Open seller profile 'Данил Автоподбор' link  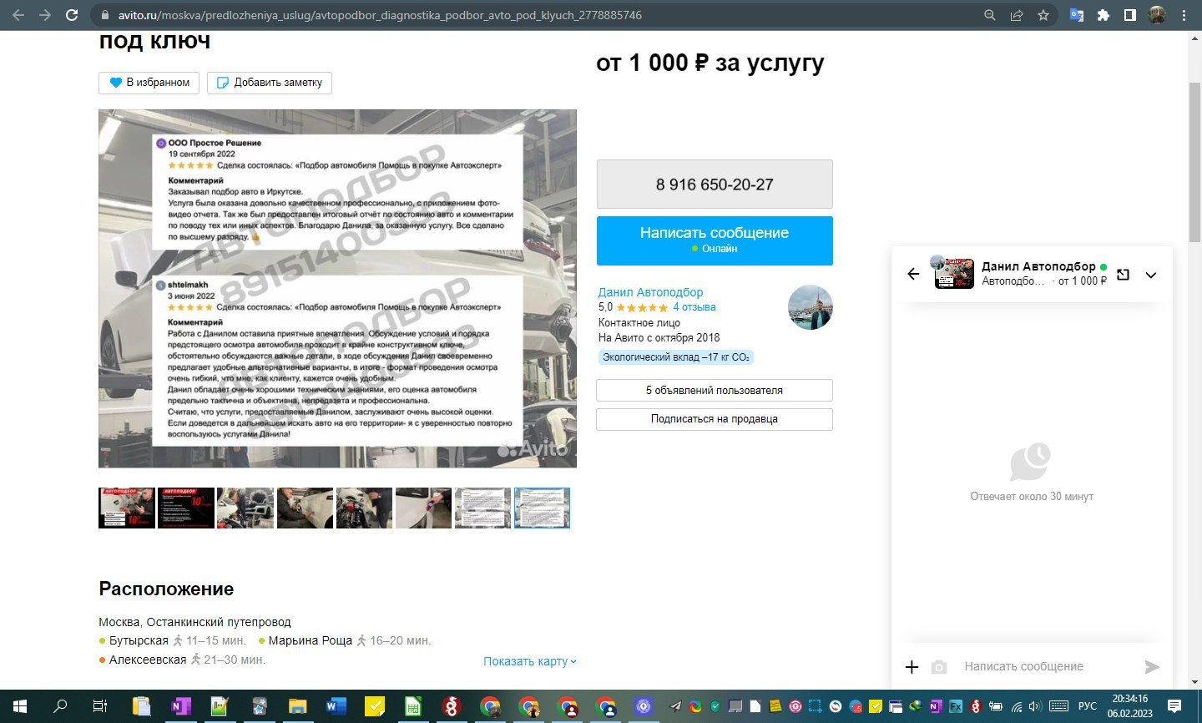point(650,292)
